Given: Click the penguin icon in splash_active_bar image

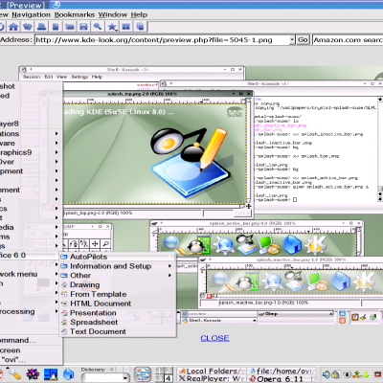Looking at the screenshot, I should coord(195,246).
